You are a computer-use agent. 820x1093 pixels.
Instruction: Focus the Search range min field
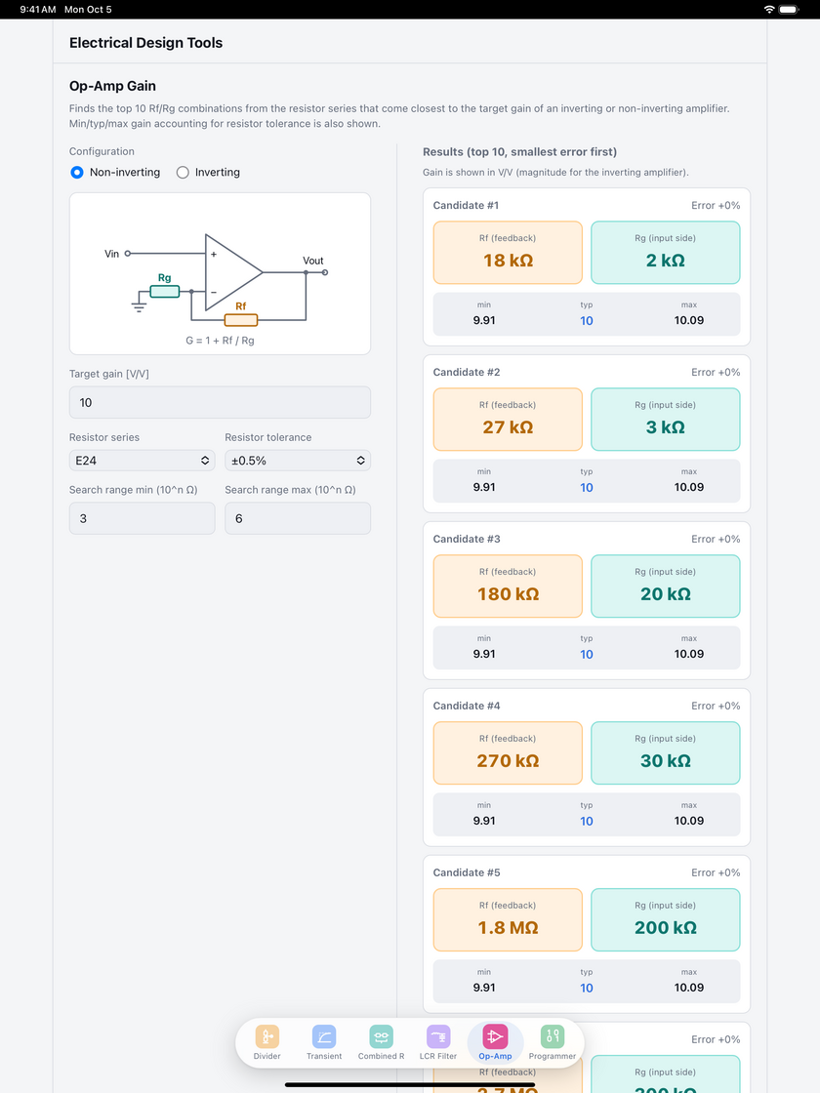tap(143, 518)
